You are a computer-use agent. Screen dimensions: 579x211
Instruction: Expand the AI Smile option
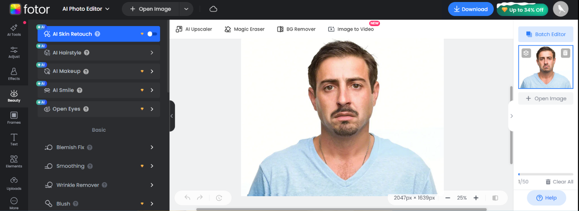point(152,90)
